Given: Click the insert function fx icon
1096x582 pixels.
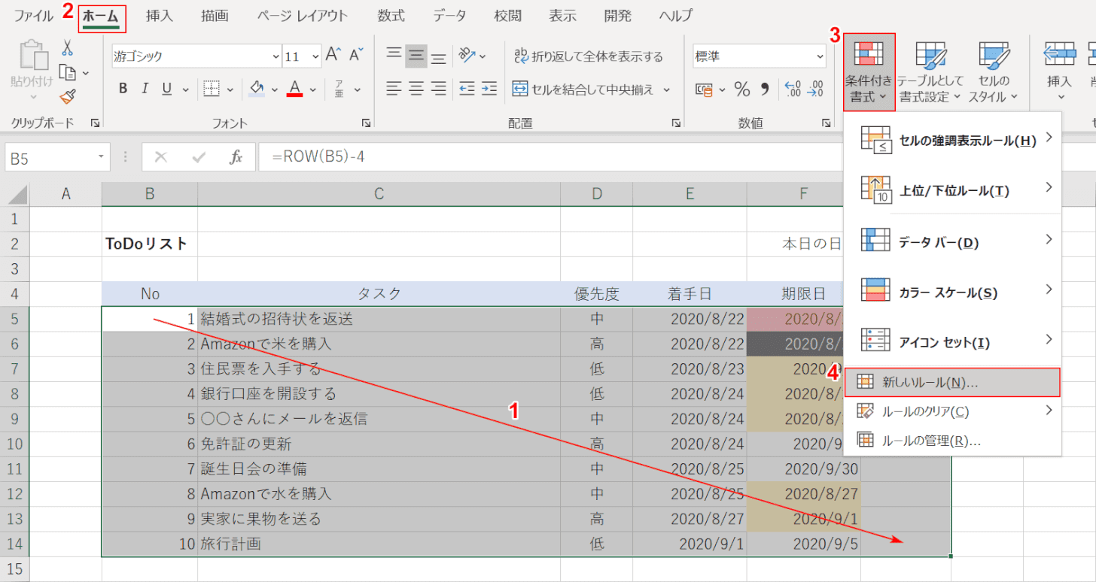Looking at the screenshot, I should click(236, 157).
